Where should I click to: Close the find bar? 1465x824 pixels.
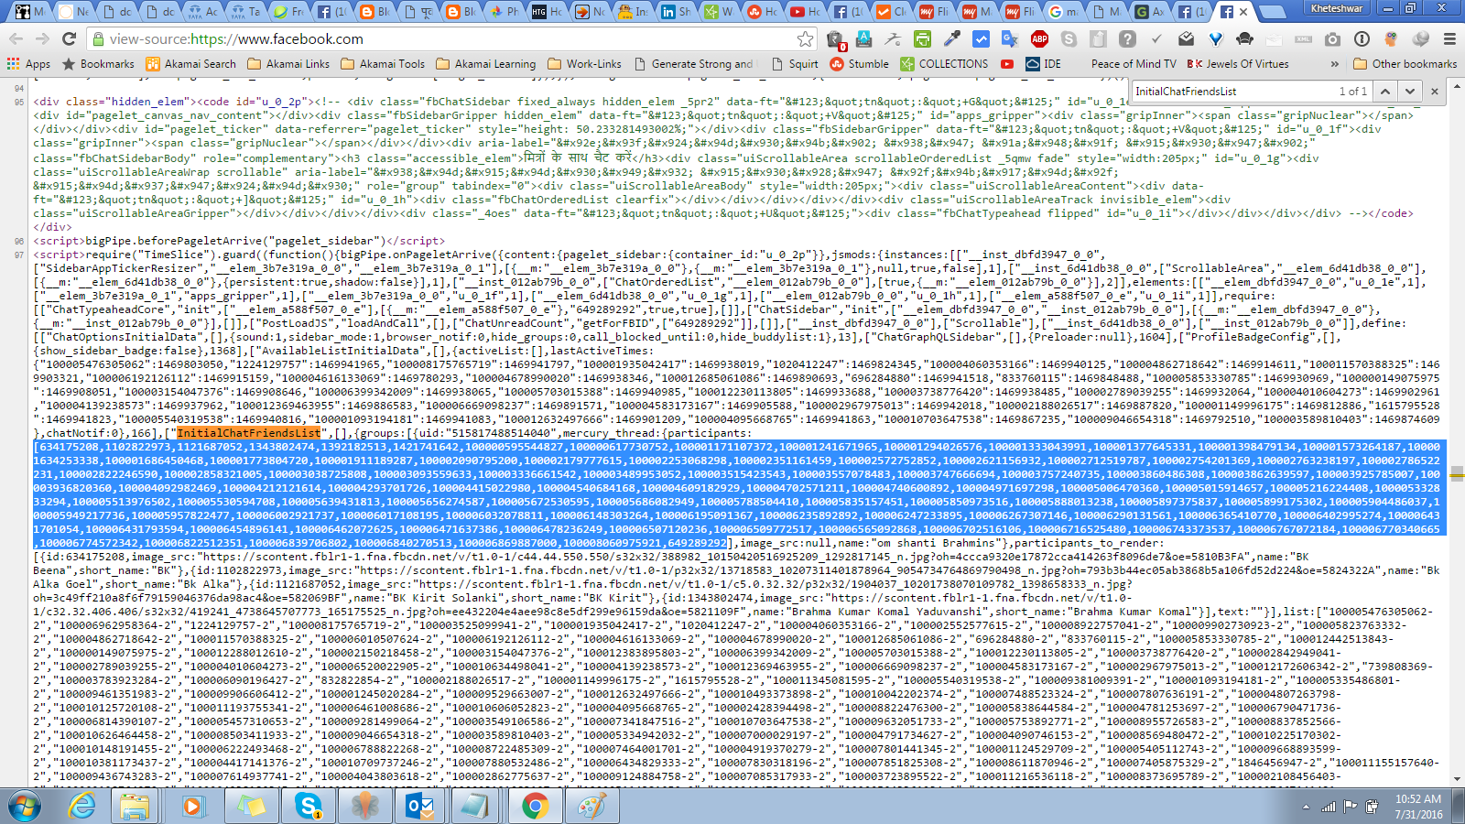[1435, 91]
